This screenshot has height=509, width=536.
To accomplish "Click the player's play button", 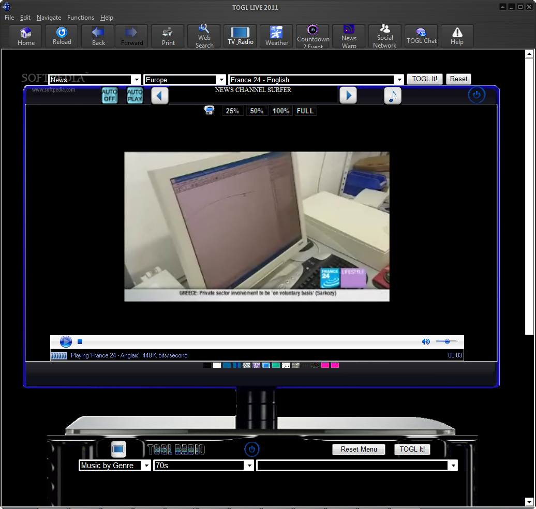I will 66,341.
